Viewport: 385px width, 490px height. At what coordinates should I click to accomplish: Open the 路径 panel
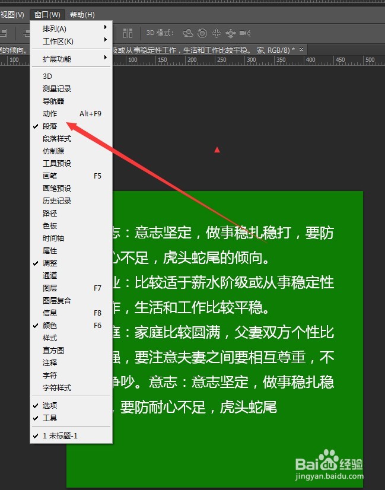coord(72,214)
